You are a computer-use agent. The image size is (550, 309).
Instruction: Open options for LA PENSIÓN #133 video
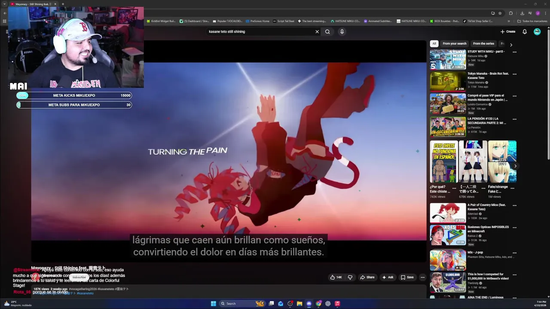point(514,119)
